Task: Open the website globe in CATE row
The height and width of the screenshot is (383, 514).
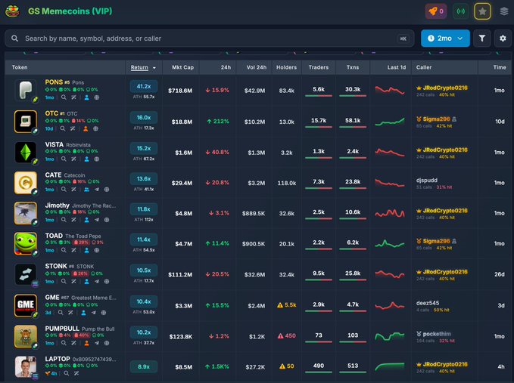Action: tap(107, 190)
